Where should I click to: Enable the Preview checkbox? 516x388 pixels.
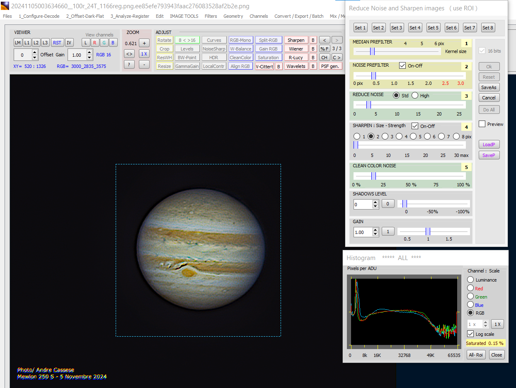[482, 124]
